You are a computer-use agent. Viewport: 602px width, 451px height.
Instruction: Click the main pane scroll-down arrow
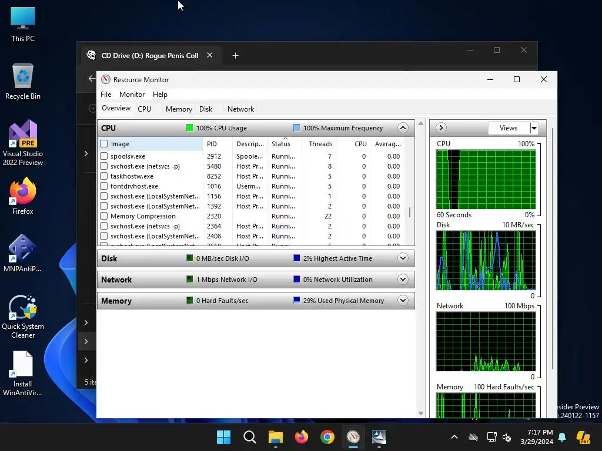click(x=421, y=413)
